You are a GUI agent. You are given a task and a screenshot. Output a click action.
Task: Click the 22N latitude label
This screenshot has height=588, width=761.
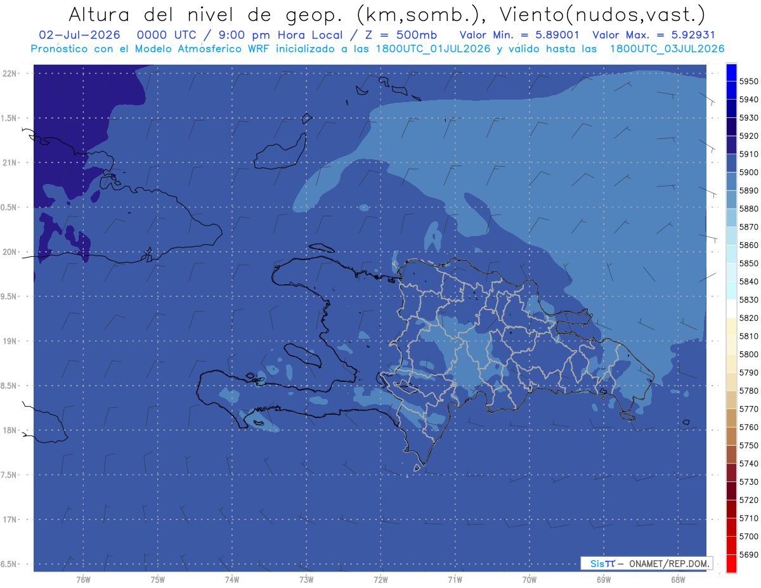(10, 73)
